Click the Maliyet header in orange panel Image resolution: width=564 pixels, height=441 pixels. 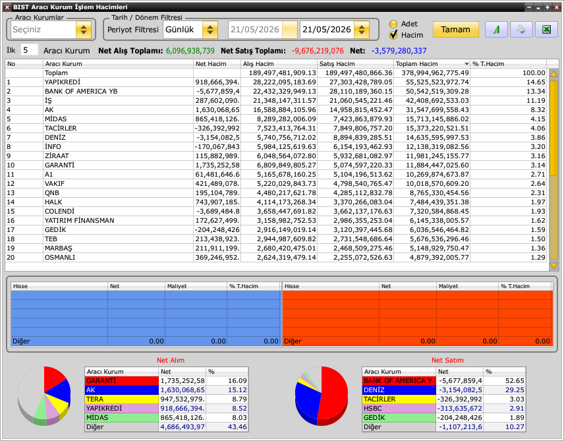point(467,286)
